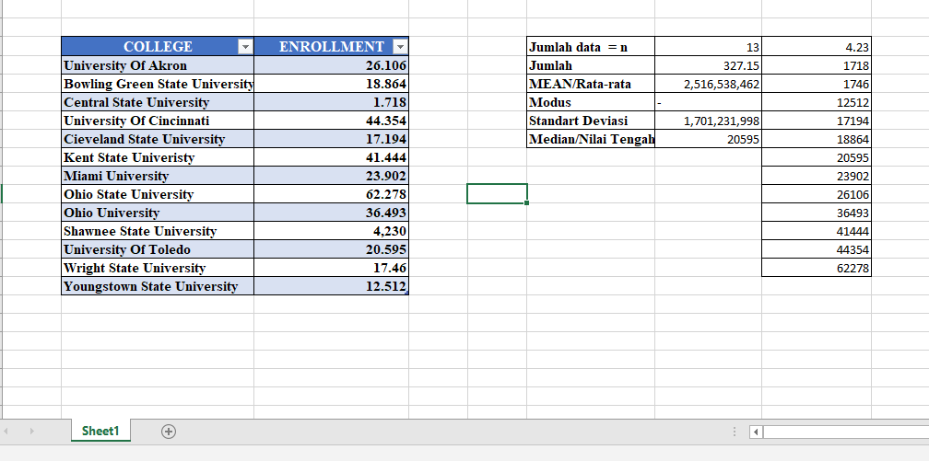This screenshot has height=461, width=929.
Task: Select enrollment value 17.46
Action: pos(331,267)
